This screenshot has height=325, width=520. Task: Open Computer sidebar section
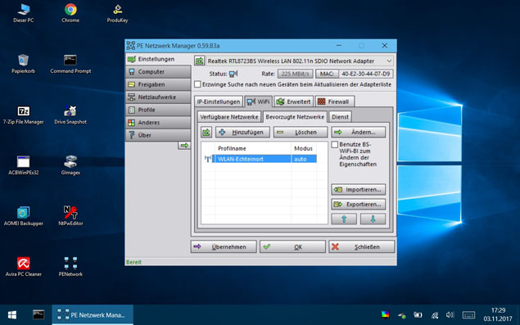(158, 72)
